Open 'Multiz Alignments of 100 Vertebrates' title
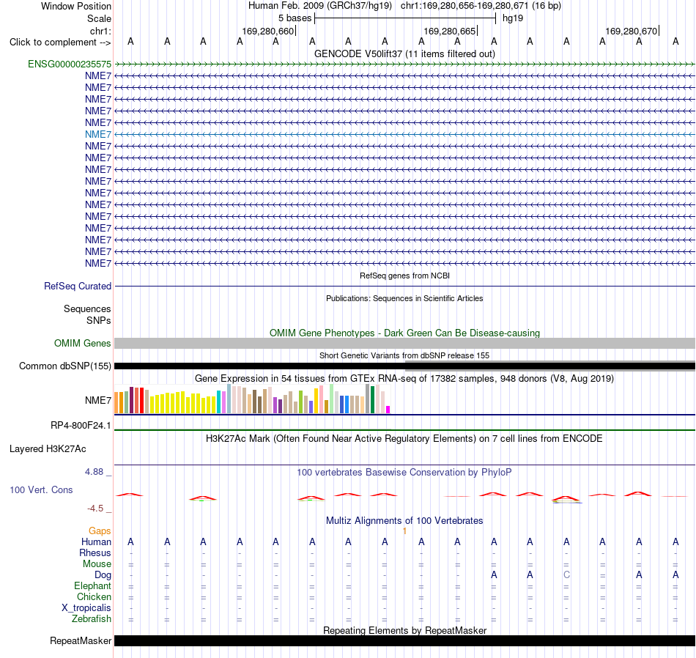The height and width of the screenshot is (658, 696). click(x=404, y=521)
